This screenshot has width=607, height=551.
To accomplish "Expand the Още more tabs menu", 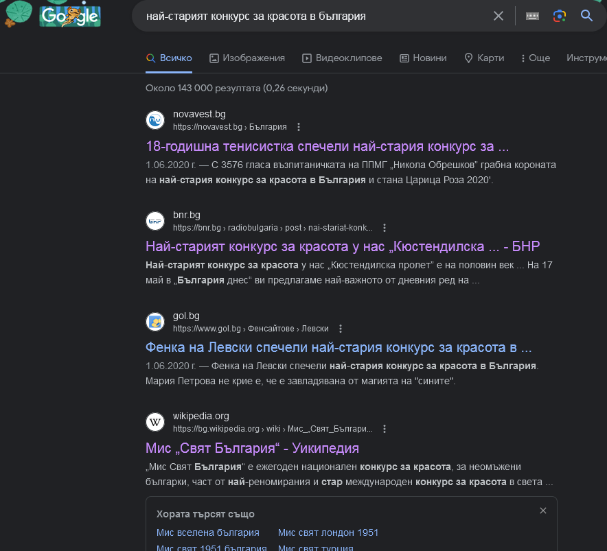I will (536, 58).
